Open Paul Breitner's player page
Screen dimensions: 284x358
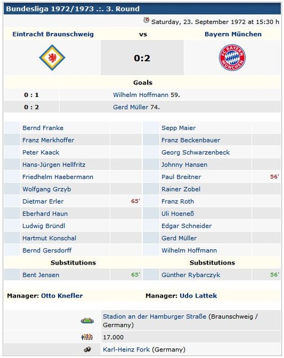181,177
